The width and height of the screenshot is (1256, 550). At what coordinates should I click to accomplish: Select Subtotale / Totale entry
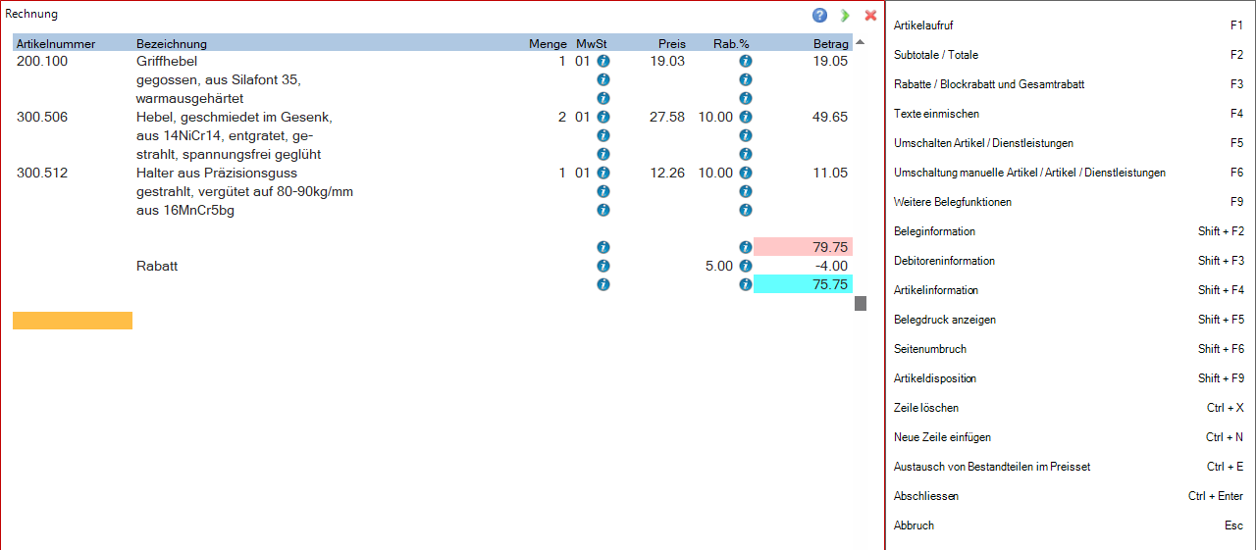click(1069, 55)
